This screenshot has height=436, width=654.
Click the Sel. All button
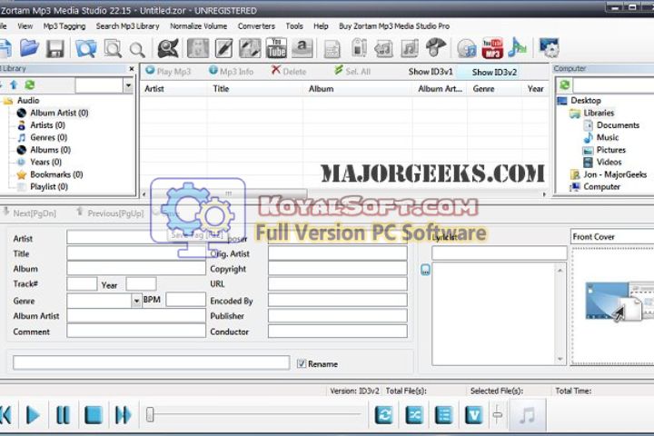tap(352, 72)
